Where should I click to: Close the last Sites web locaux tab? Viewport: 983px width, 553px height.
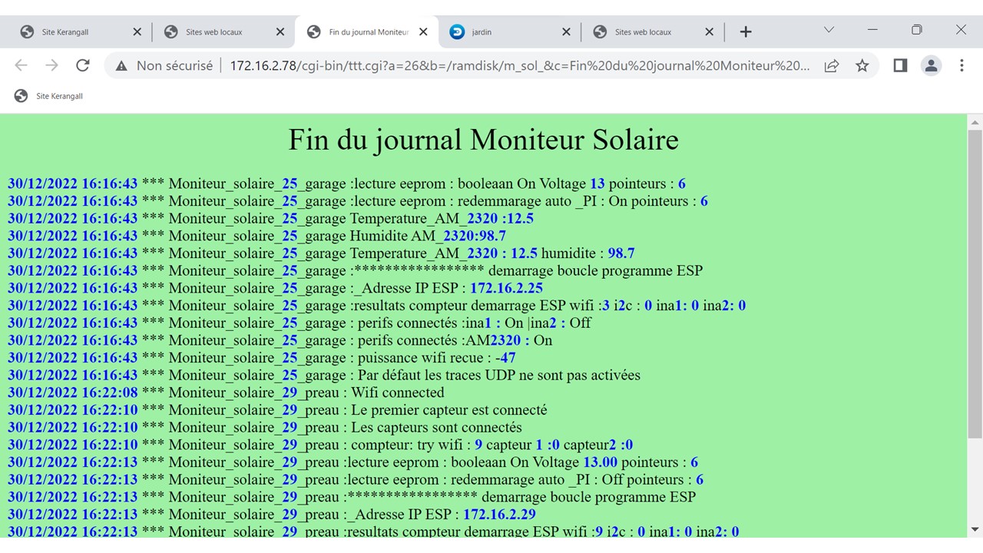tap(710, 32)
